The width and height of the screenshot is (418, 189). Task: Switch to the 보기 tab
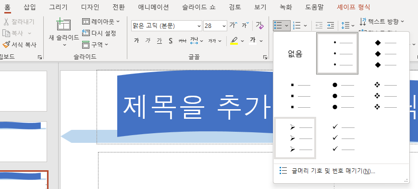pyautogui.click(x=260, y=7)
